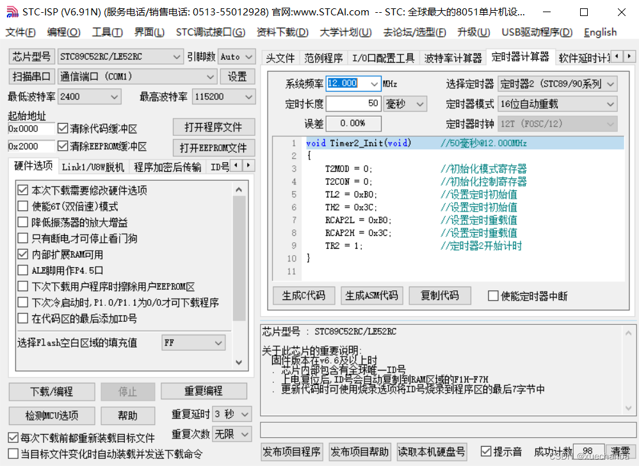Open the 工具(T) menu
This screenshot has height=466, width=639.
tap(107, 32)
